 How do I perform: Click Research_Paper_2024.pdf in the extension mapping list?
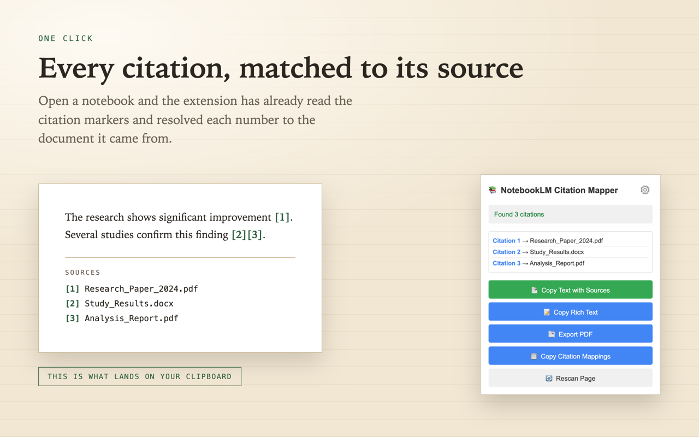point(566,240)
